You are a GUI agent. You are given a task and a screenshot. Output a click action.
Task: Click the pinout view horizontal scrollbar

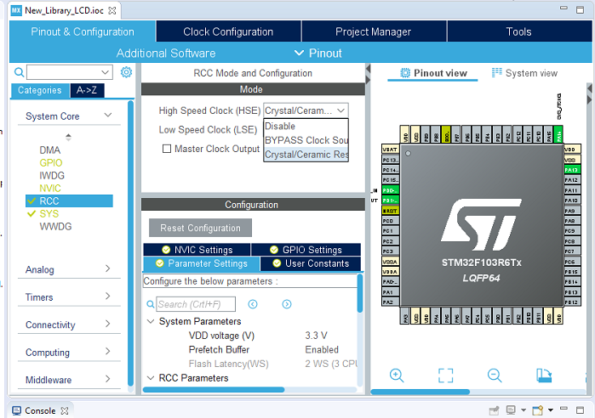(420, 392)
